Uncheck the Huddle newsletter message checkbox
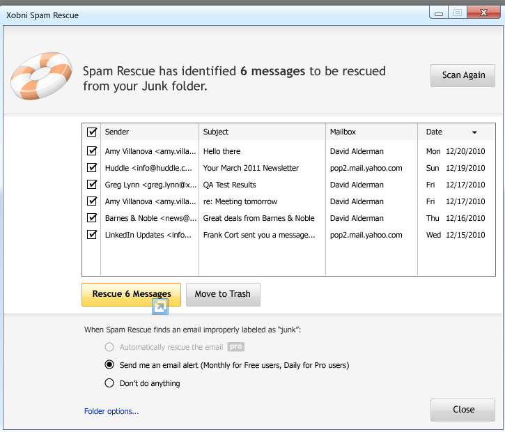 (92, 168)
